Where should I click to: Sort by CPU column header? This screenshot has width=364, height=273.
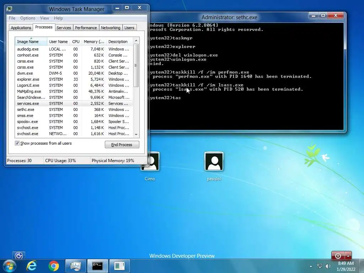click(x=76, y=42)
